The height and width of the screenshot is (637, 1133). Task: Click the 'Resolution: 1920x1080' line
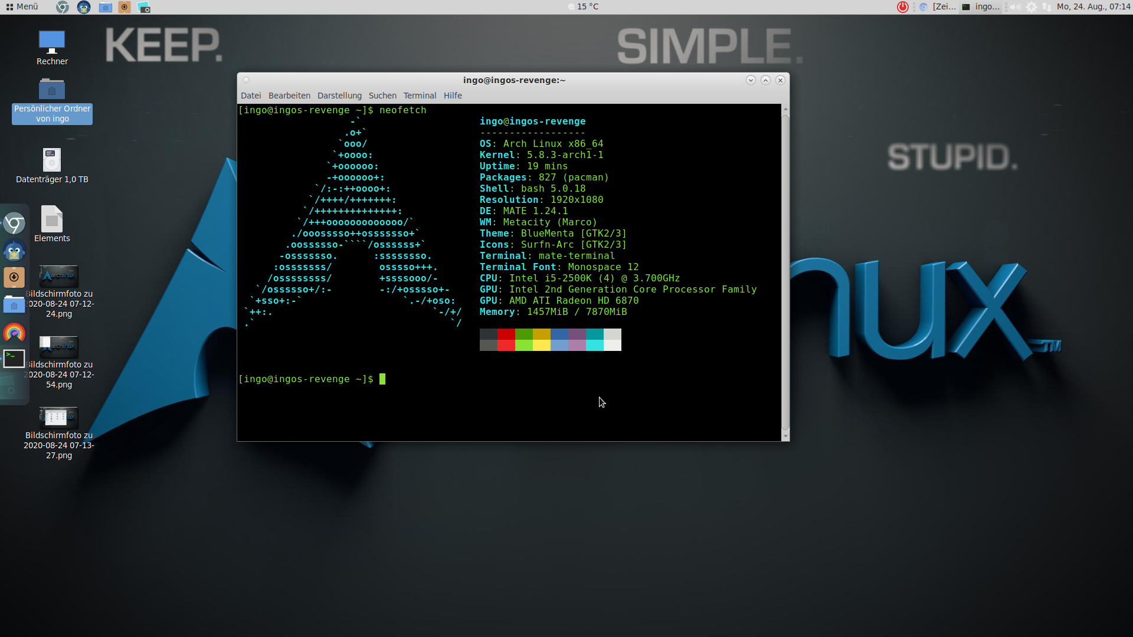(542, 200)
